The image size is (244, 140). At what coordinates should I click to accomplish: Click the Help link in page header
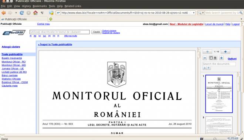(228, 24)
